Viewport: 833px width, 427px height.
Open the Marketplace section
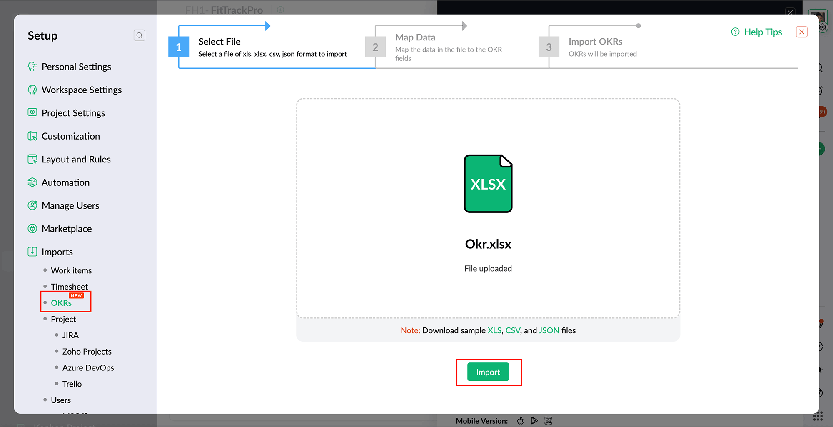[x=67, y=228]
